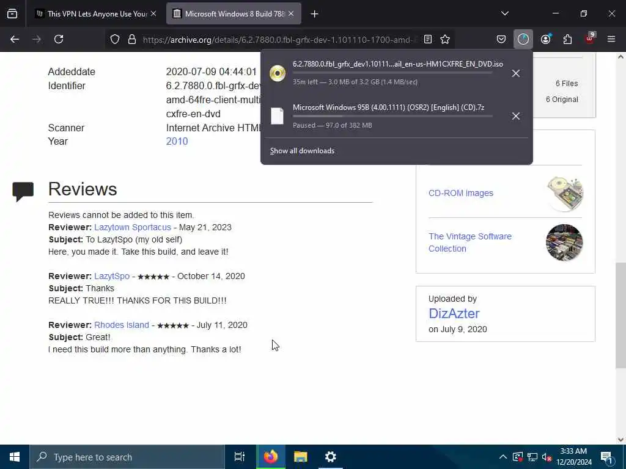
Task: Open the 2010 year link
Action: 177,142
